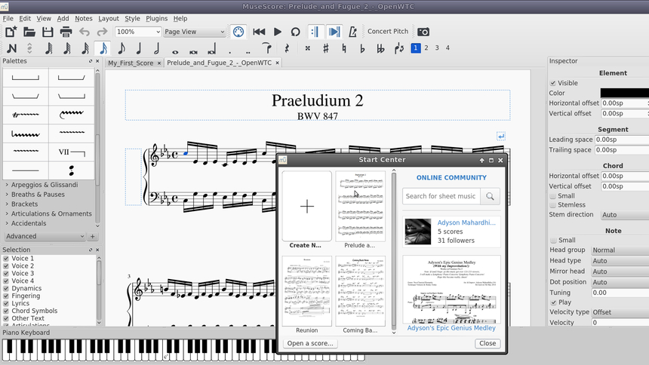Open Stem direction Auto dropdown
Screen dimensions: 649x365
coord(624,215)
